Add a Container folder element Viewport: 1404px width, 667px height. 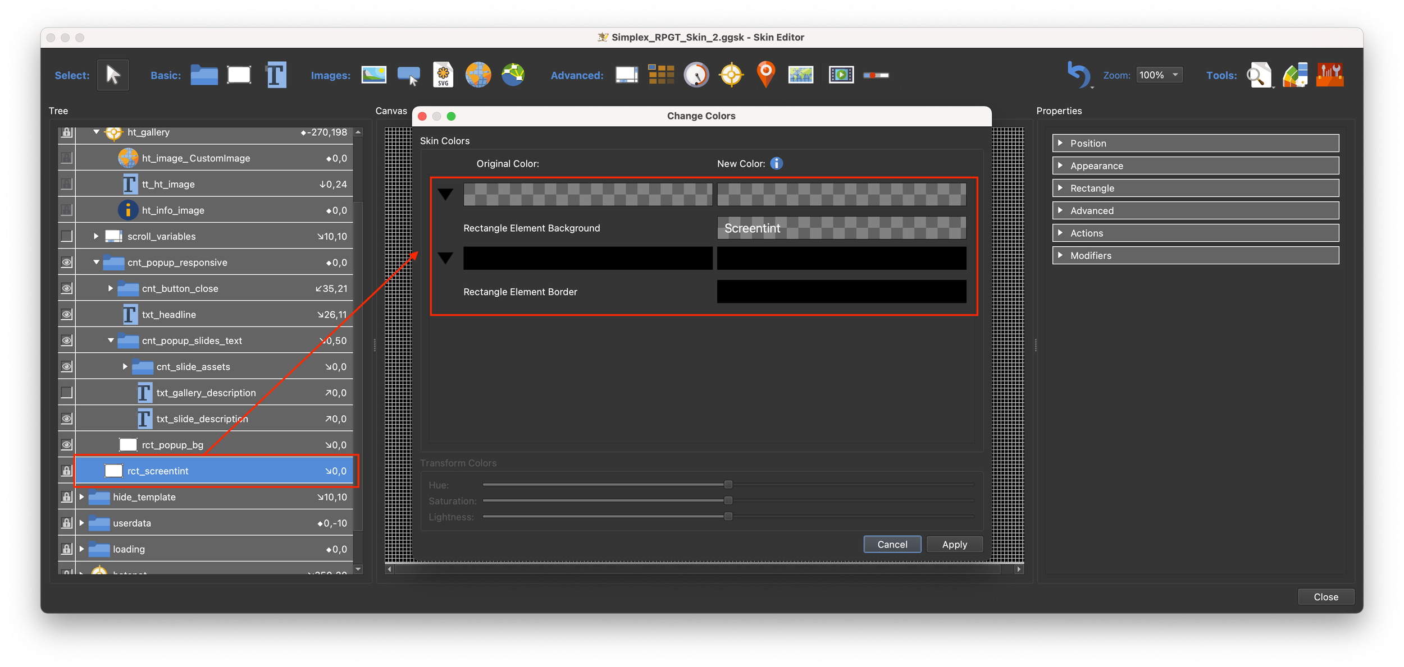204,75
